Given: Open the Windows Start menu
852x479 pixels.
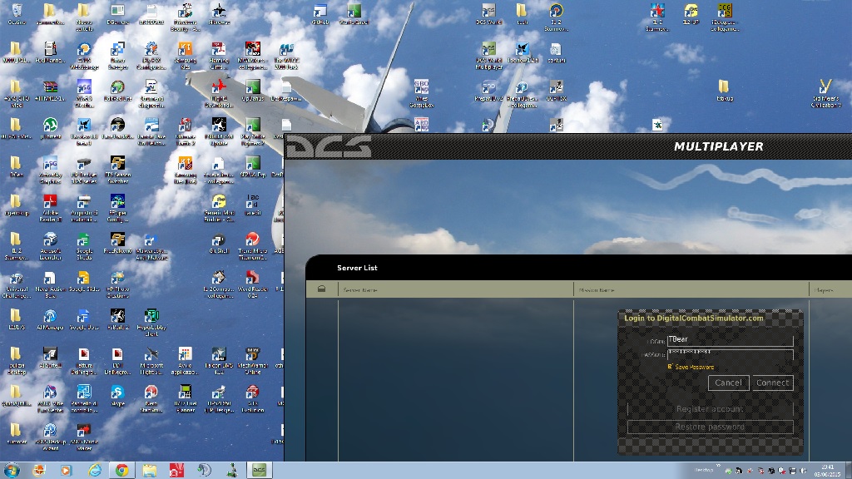Looking at the screenshot, I should pyautogui.click(x=12, y=470).
